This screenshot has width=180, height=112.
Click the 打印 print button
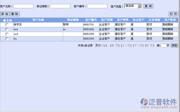coord(173,14)
